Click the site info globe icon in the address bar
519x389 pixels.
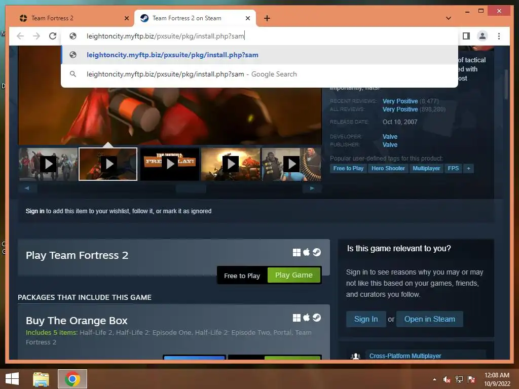point(73,36)
